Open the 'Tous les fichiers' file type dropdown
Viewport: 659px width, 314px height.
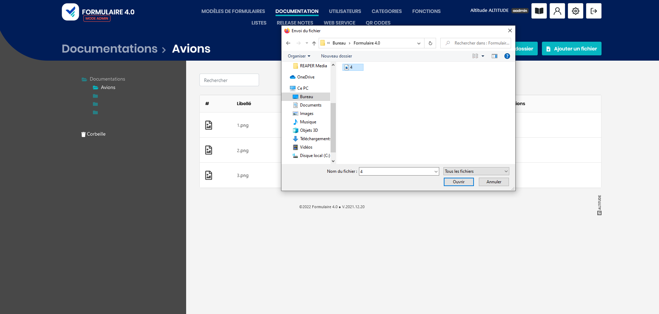pos(476,171)
